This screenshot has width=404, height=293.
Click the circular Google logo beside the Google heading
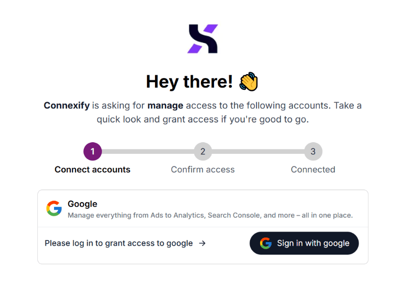(x=54, y=208)
